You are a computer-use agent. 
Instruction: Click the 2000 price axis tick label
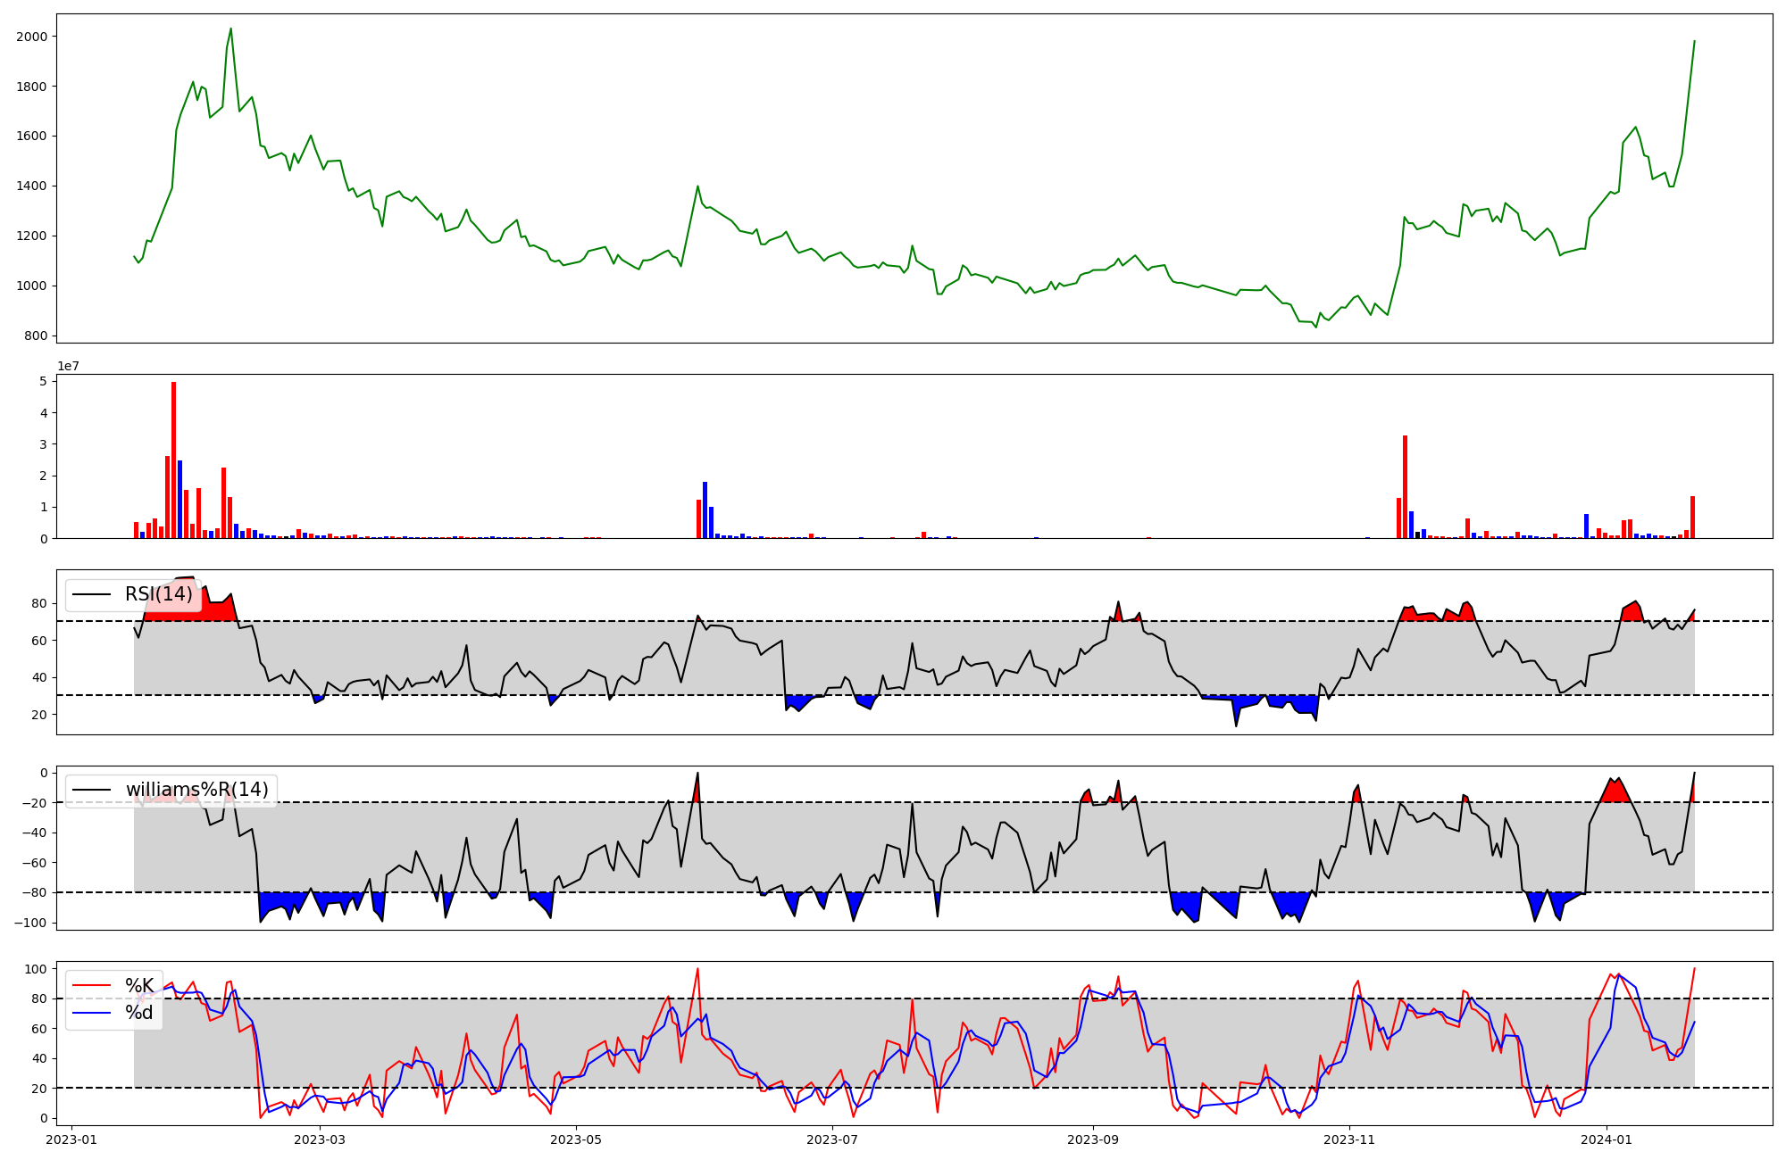click(32, 37)
